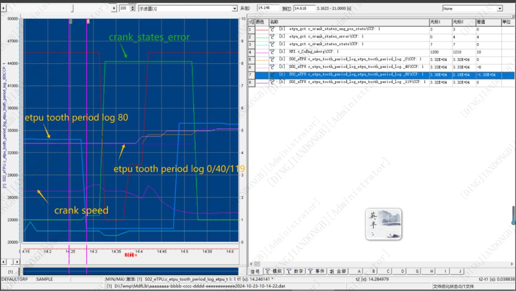Click the 事件 events filter icon
Viewport: 516px width, 291px height.
316,271
